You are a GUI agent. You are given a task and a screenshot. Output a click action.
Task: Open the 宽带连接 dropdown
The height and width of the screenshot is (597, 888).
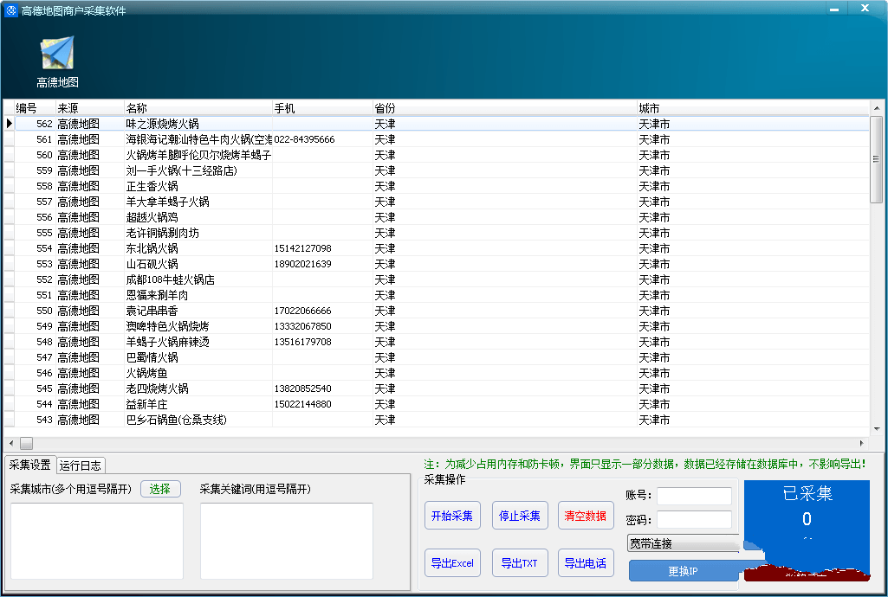[683, 543]
